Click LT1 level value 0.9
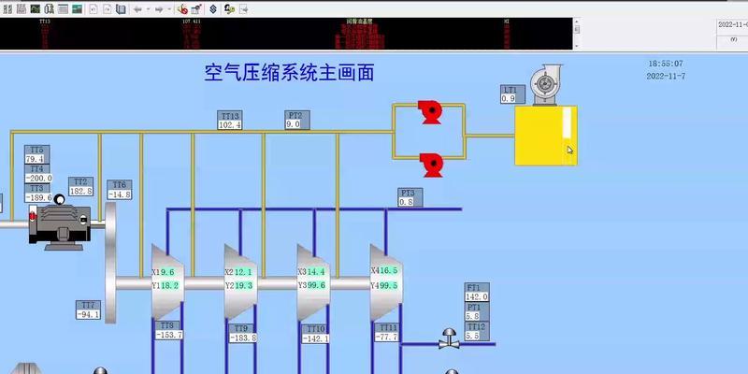This screenshot has height=374, width=748. tap(508, 99)
